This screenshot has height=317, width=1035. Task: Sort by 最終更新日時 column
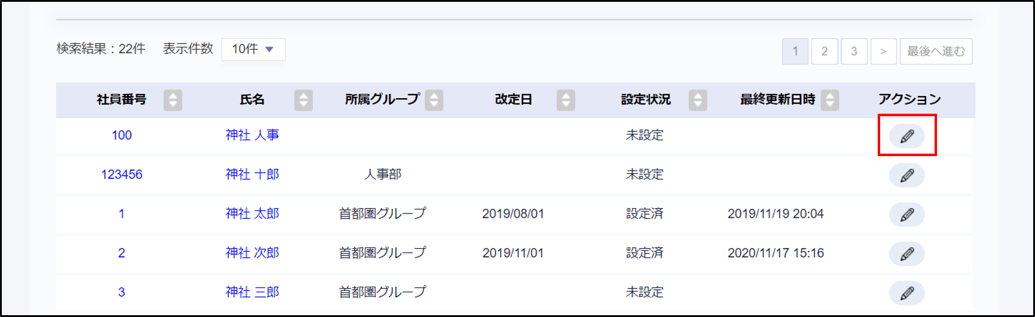coord(829,100)
